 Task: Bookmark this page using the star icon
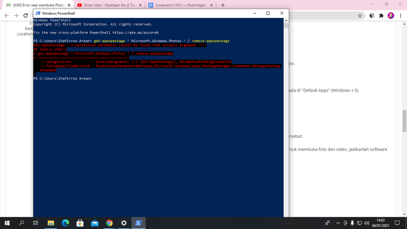pyautogui.click(x=360, y=15)
